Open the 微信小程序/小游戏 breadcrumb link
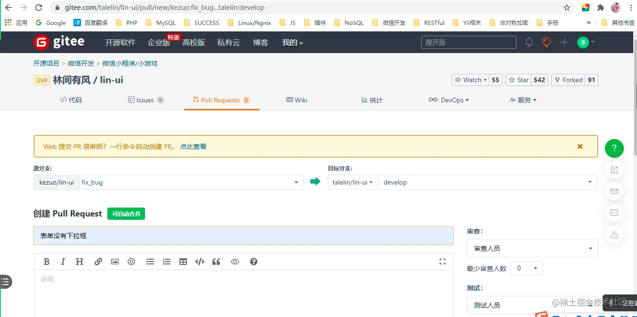The height and width of the screenshot is (317, 637). tap(130, 63)
